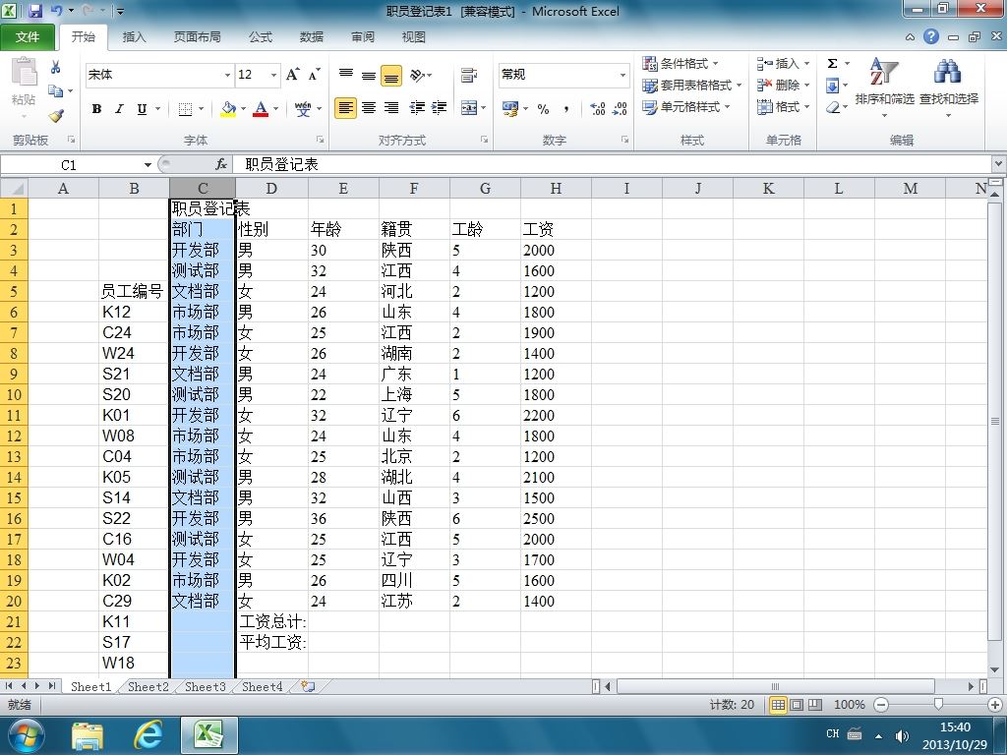The image size is (1007, 755).
Task: Toggle Bold formatting
Action: coord(96,109)
